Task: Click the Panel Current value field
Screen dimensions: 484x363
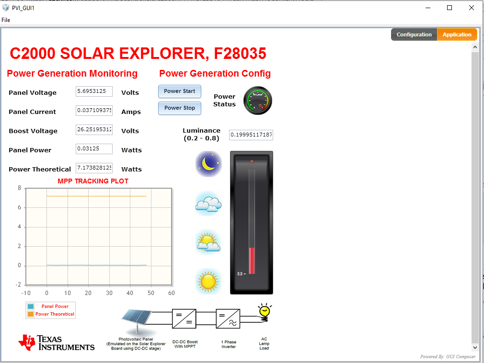Action: [94, 111]
